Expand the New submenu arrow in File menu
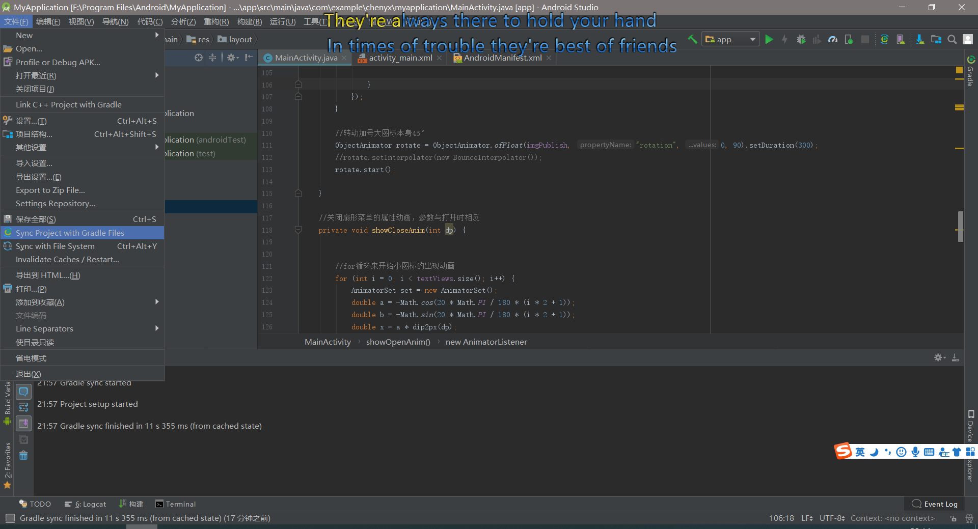Screen dimensions: 978x529 pyautogui.click(x=157, y=35)
